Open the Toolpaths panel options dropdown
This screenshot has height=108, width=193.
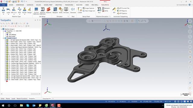pos(35,20)
